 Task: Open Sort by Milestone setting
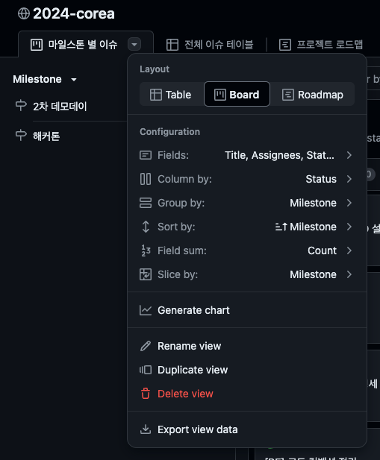click(246, 227)
